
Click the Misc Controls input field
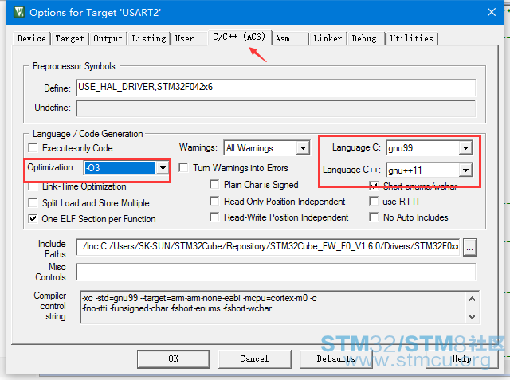276,272
